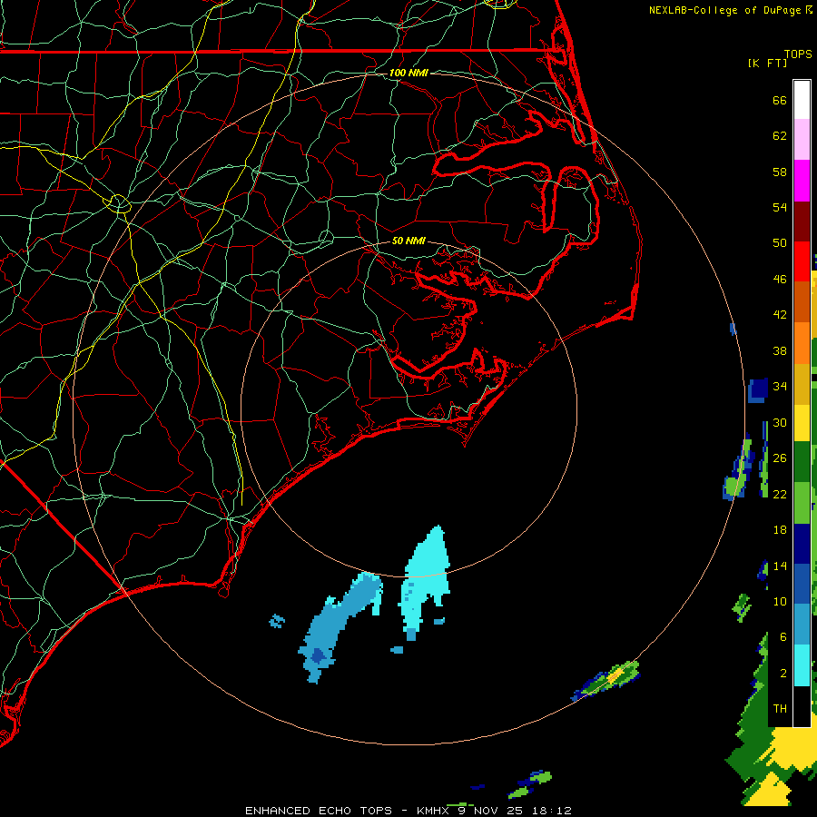The image size is (817, 817).
Task: Select the dark red legend swatch
Action: (x=802, y=221)
